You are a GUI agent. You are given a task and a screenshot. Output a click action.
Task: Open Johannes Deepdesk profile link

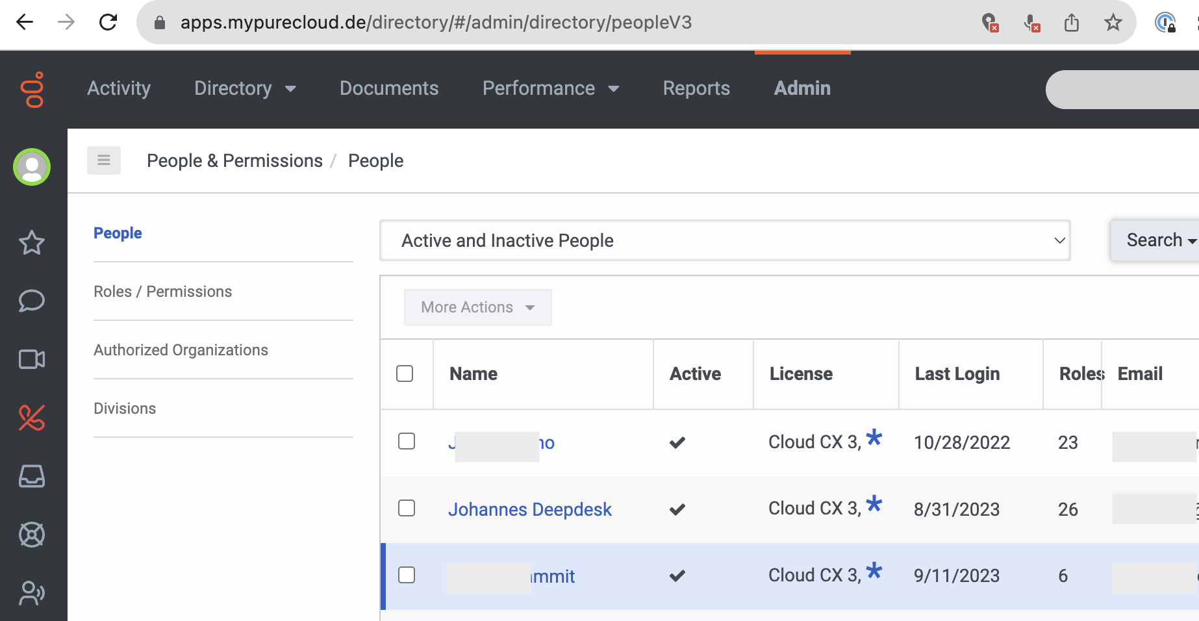click(x=529, y=509)
